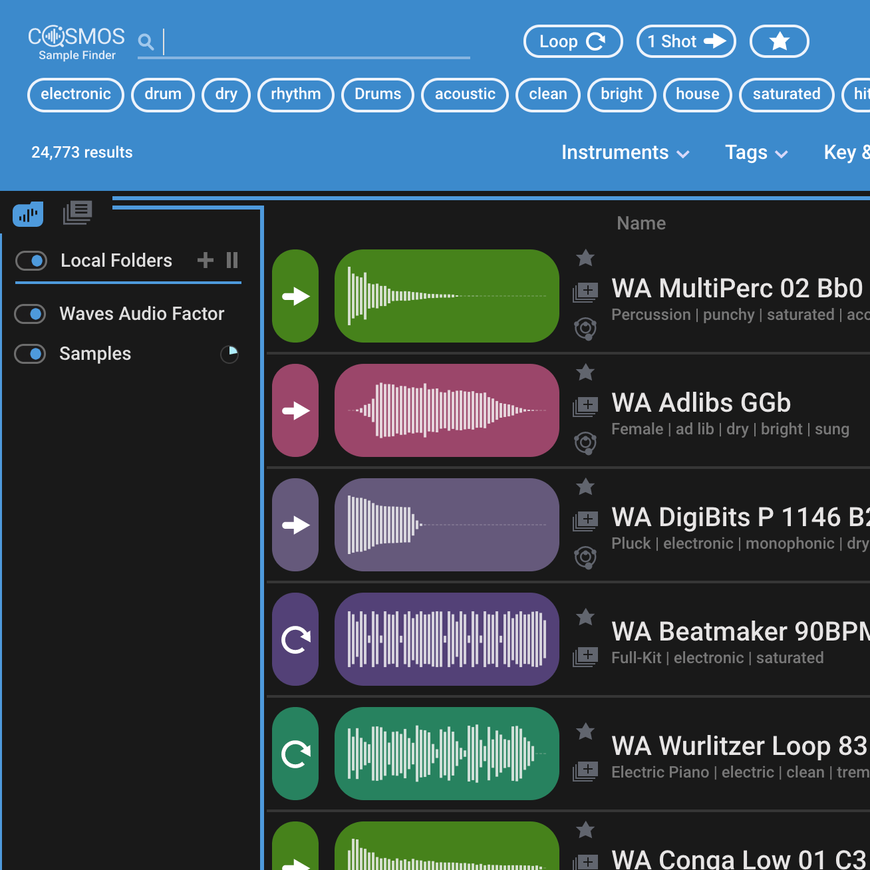Filter results by Loop samples
This screenshot has height=870, width=870.
click(573, 41)
